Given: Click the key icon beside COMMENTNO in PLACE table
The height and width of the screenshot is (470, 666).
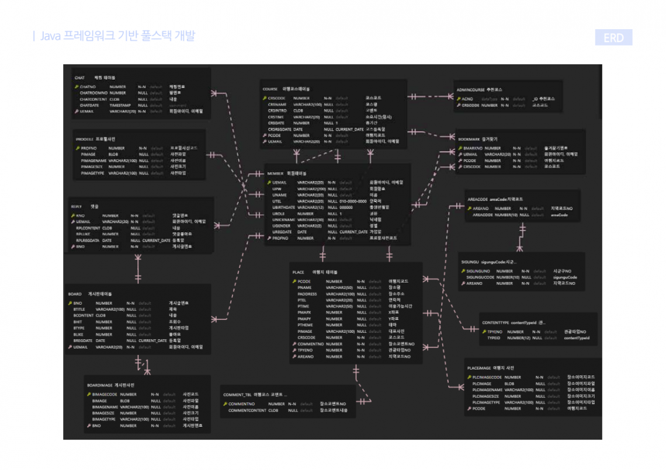Looking at the screenshot, I should [x=294, y=344].
